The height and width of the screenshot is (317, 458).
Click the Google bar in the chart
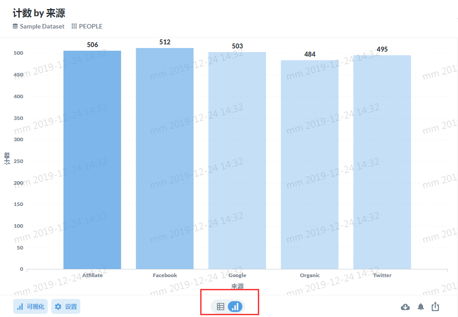237,161
